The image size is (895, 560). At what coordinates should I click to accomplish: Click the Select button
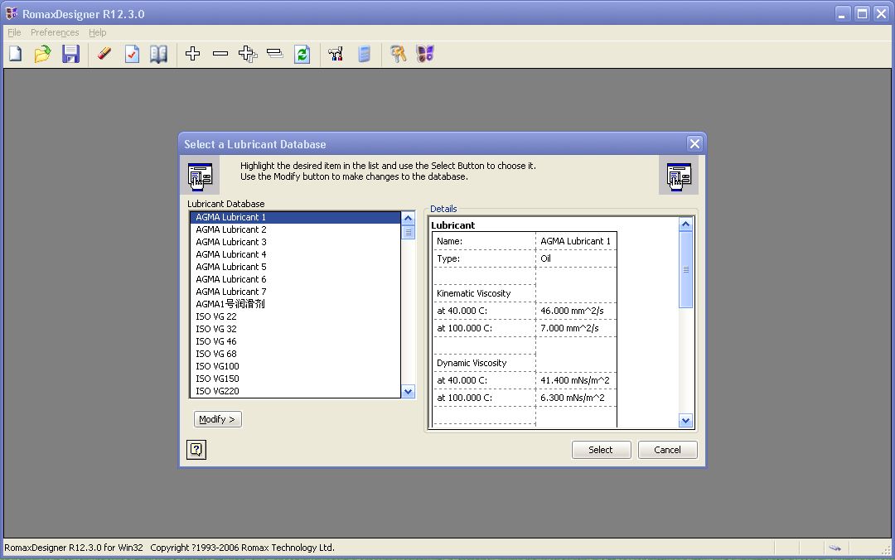(601, 450)
